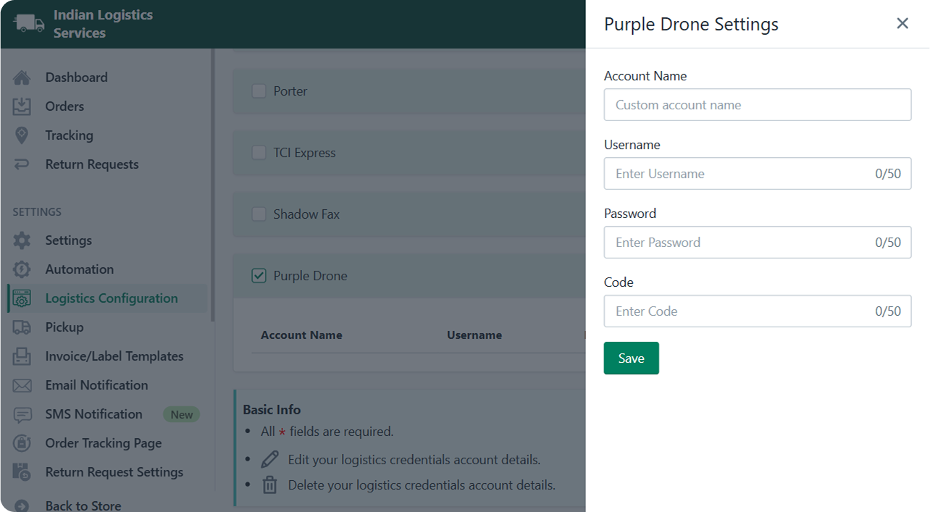Image resolution: width=930 pixels, height=512 pixels.
Task: Click the Return Requests arrow icon
Action: coord(22,164)
